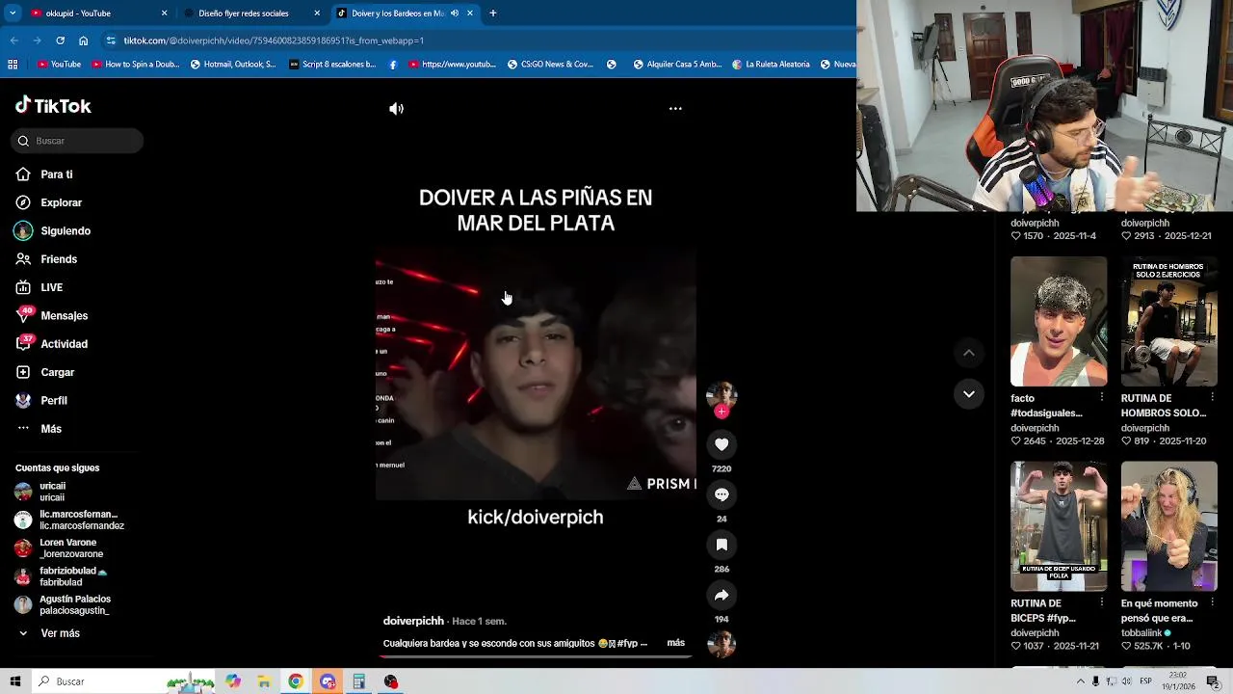Open the YouTube bookmark
1233x694 pixels.
(x=60, y=65)
